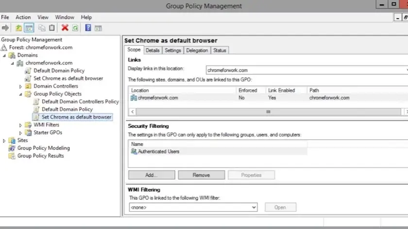
Task: Click the Up one level folder icon
Action: click(x=18, y=28)
